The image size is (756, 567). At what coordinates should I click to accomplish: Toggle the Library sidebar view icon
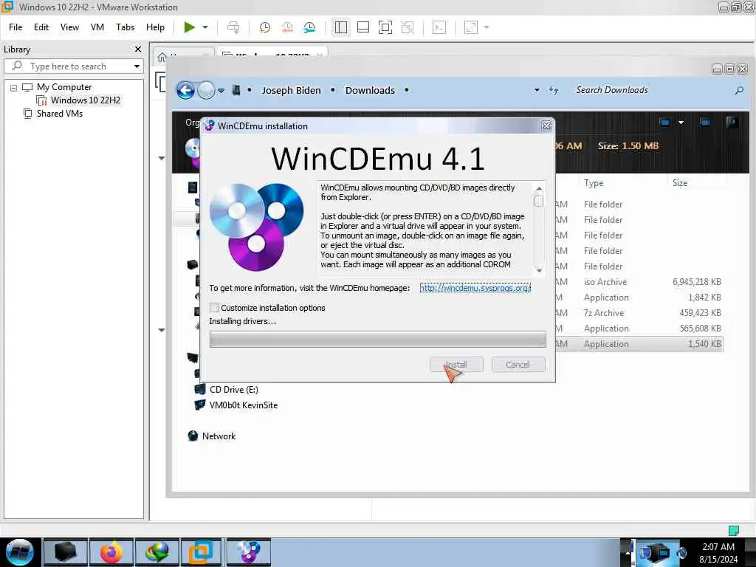pos(341,27)
